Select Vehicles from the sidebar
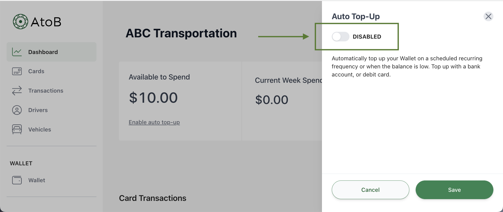The image size is (503, 212). coord(39,129)
